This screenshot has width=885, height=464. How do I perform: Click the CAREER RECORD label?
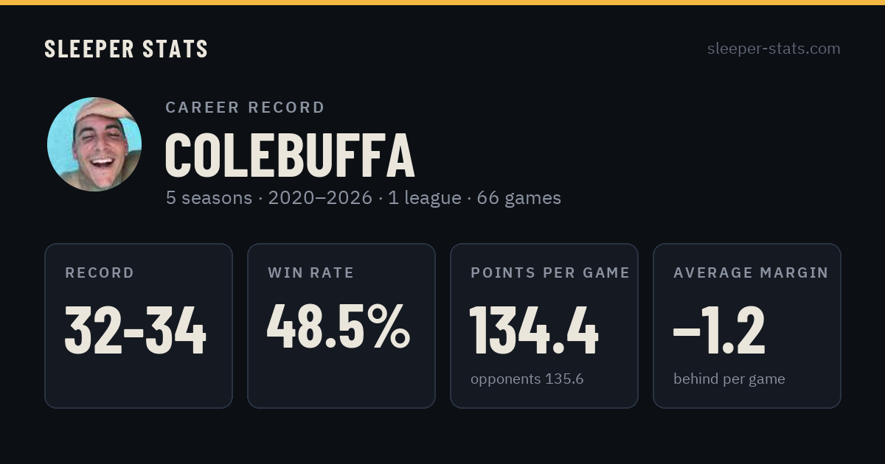[x=245, y=108]
